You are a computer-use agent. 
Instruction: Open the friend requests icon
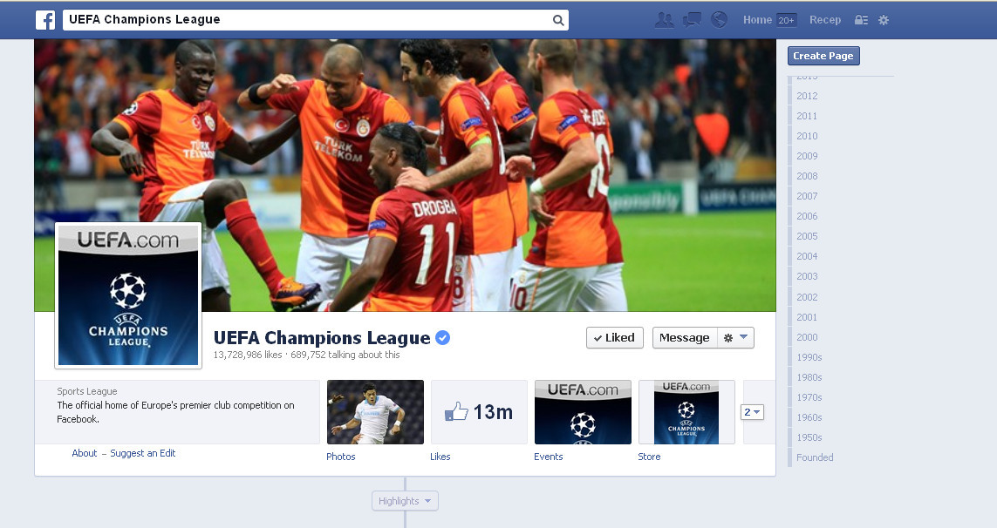pyautogui.click(x=664, y=20)
